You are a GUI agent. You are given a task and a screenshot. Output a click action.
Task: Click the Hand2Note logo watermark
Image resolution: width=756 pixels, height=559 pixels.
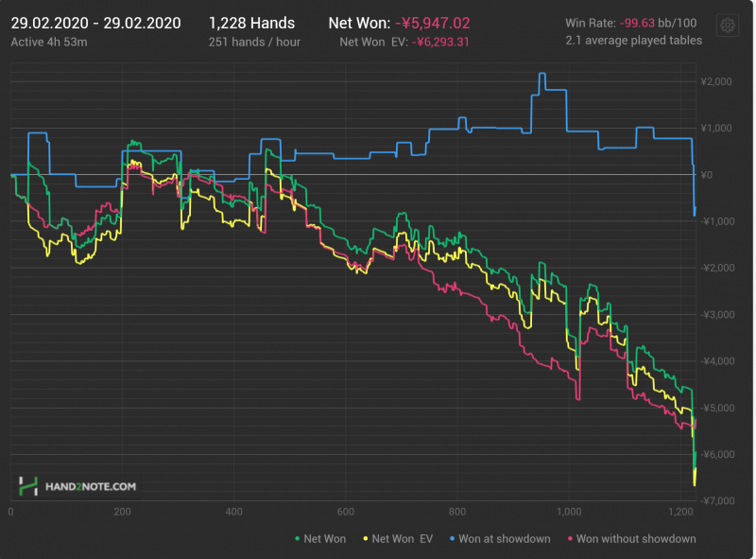coord(78,486)
